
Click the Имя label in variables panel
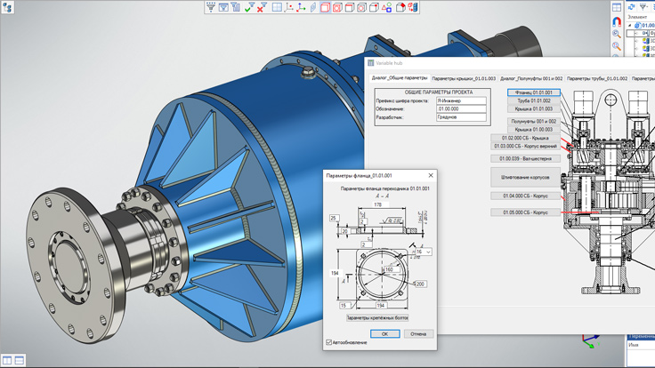(633, 345)
